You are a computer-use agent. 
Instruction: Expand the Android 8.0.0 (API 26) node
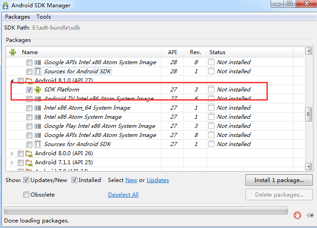(12, 154)
